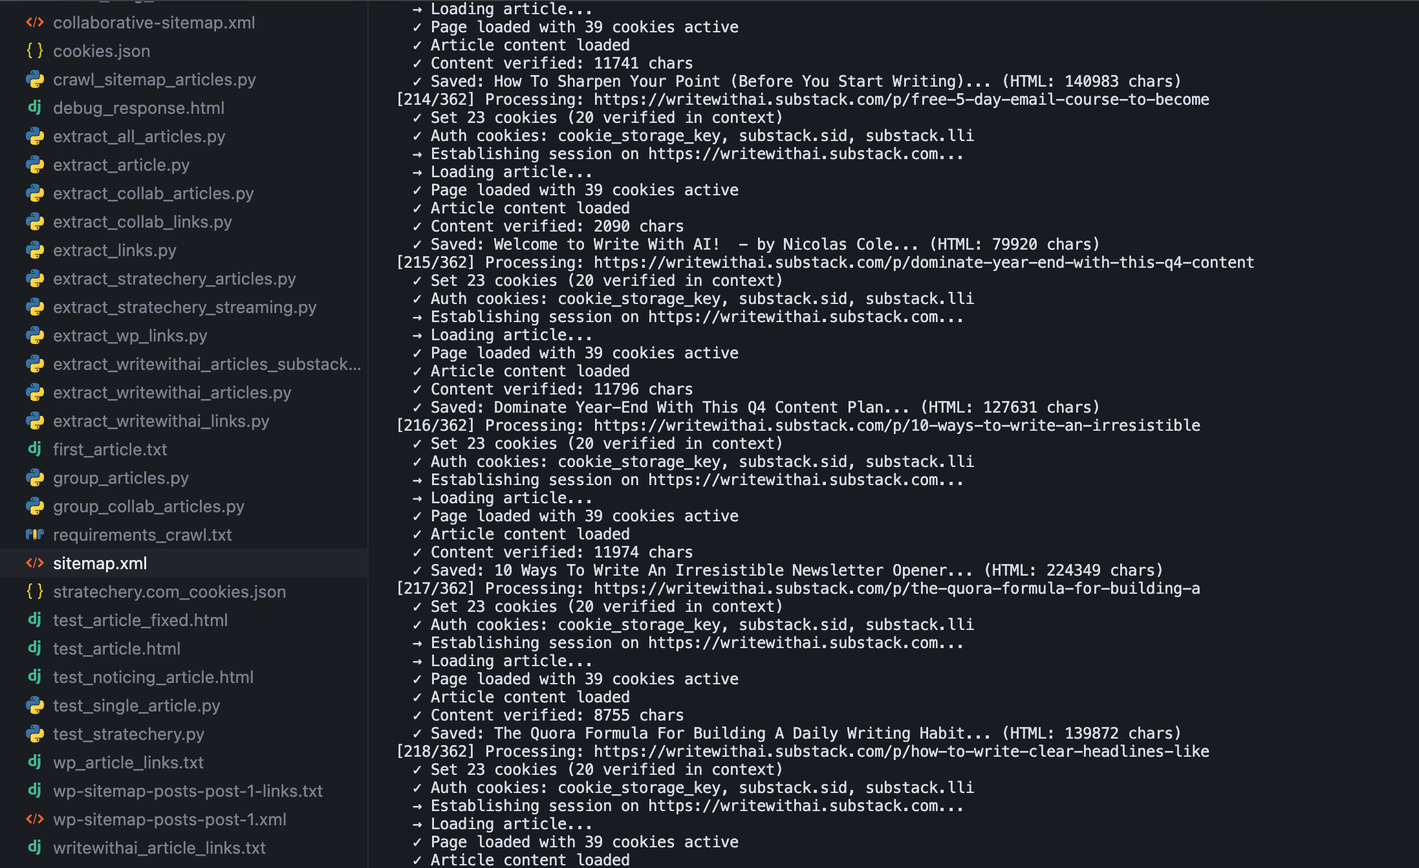The width and height of the screenshot is (1419, 868).
Task: Click the Python icon beside crawl_sitemap_articles.py
Action: tap(35, 80)
